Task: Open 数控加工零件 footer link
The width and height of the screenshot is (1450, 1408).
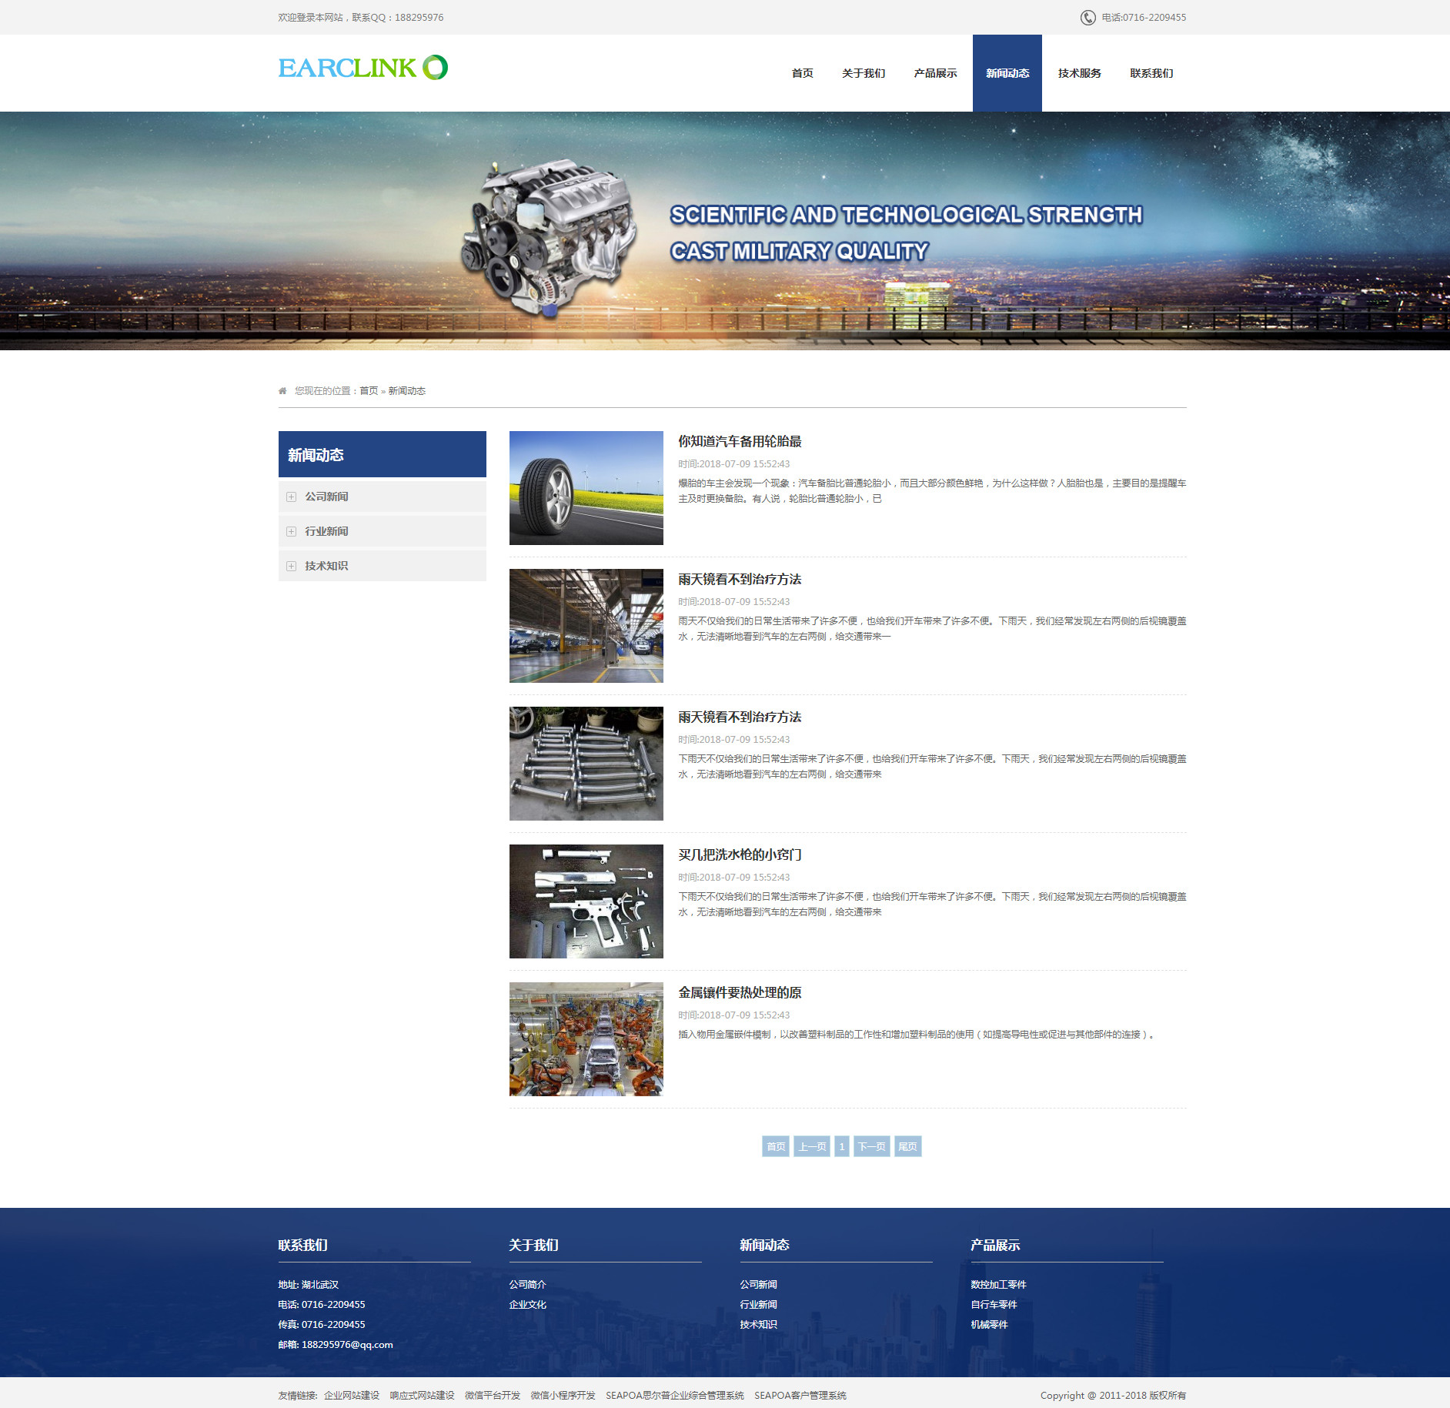Action: pyautogui.click(x=998, y=1284)
